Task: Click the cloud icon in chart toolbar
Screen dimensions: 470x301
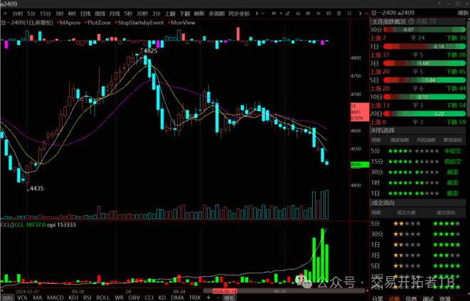Action: (298, 13)
